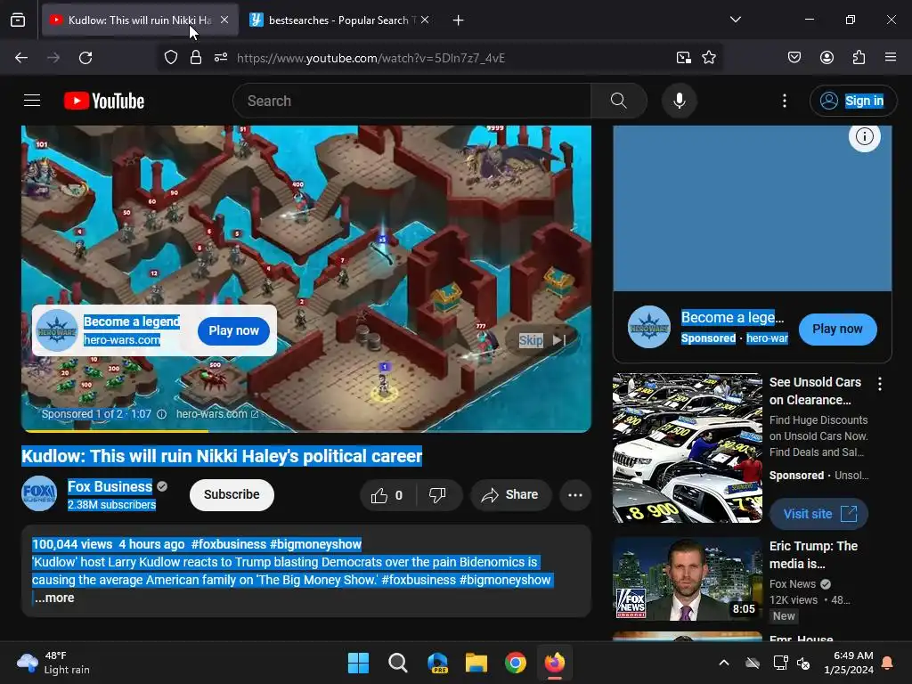Open hero-wars.com link in ad overlay
Screen dimensions: 912x684
coord(121,339)
